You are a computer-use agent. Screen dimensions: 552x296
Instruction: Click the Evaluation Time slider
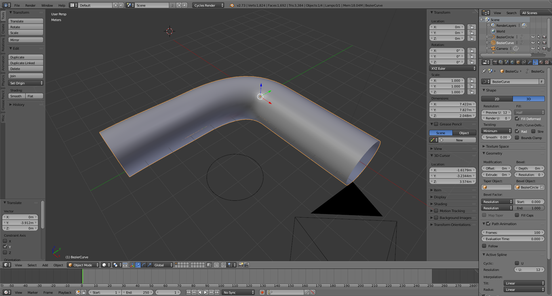click(x=513, y=239)
